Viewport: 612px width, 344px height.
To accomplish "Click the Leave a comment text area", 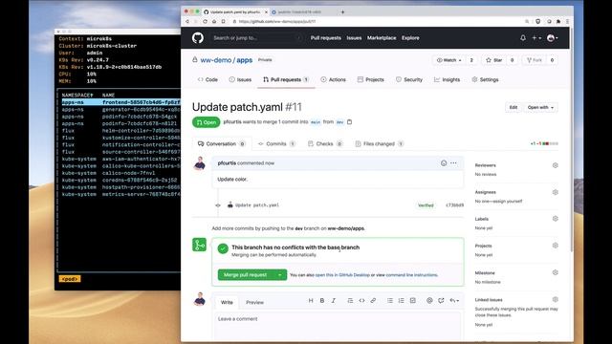I will tap(338, 325).
